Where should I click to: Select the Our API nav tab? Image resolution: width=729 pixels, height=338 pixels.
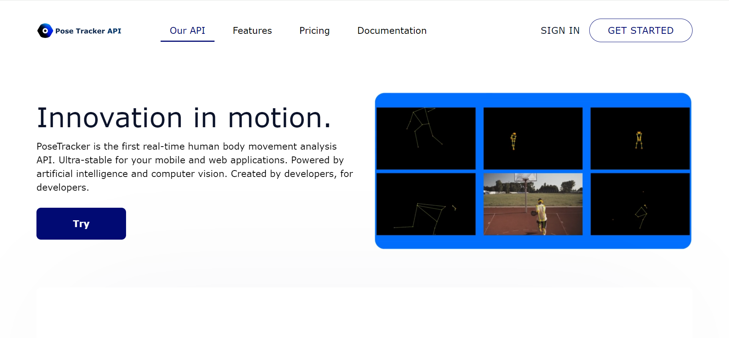pos(188,30)
